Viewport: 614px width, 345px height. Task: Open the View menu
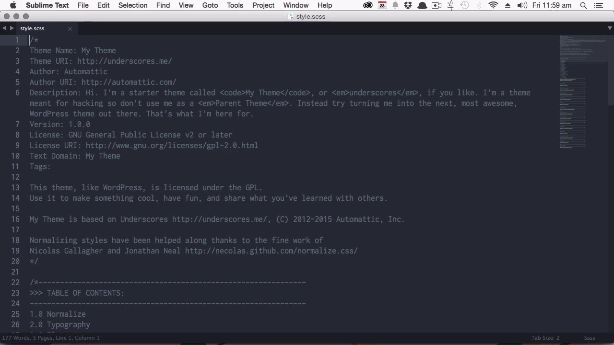pyautogui.click(x=186, y=5)
